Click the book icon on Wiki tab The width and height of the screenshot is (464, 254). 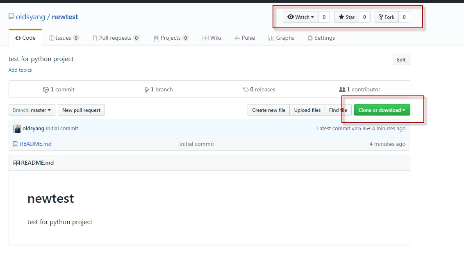click(205, 38)
